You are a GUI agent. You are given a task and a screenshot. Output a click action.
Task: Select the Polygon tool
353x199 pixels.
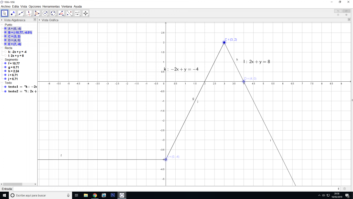point(37,13)
